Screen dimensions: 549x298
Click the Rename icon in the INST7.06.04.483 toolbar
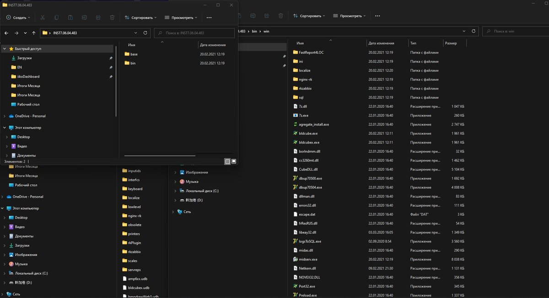coord(84,17)
